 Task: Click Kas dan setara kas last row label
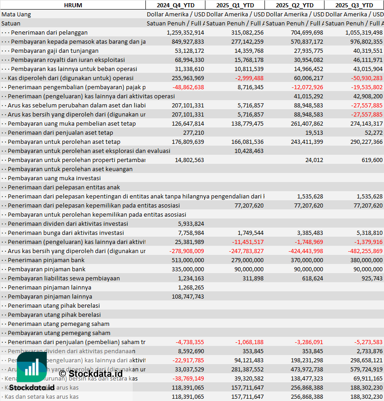pyautogui.click(x=42, y=396)
